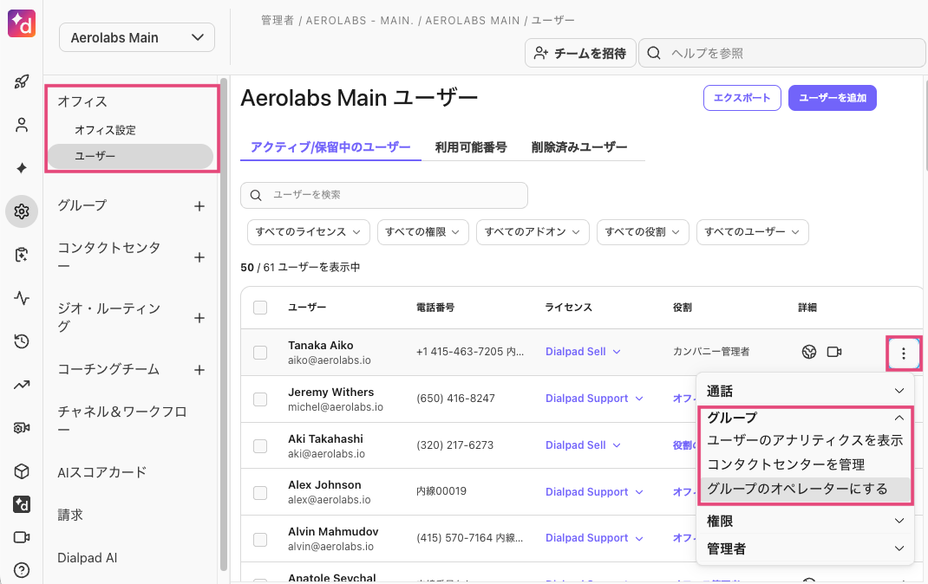Click the ユーザーを追加 button
Screen dimensions: 928x584
(x=833, y=98)
